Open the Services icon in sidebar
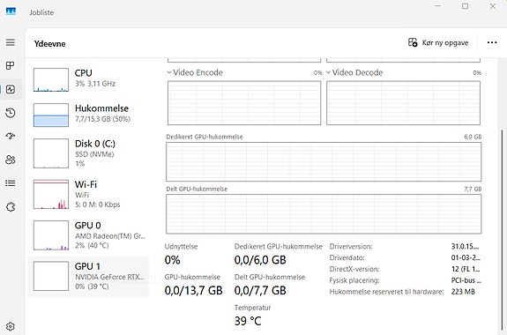507x335 pixels. tap(11, 206)
